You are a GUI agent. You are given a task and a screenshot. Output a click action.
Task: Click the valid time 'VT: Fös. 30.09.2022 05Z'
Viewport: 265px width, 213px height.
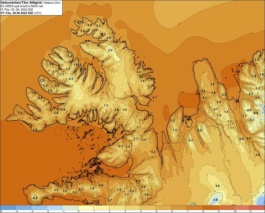(17, 13)
